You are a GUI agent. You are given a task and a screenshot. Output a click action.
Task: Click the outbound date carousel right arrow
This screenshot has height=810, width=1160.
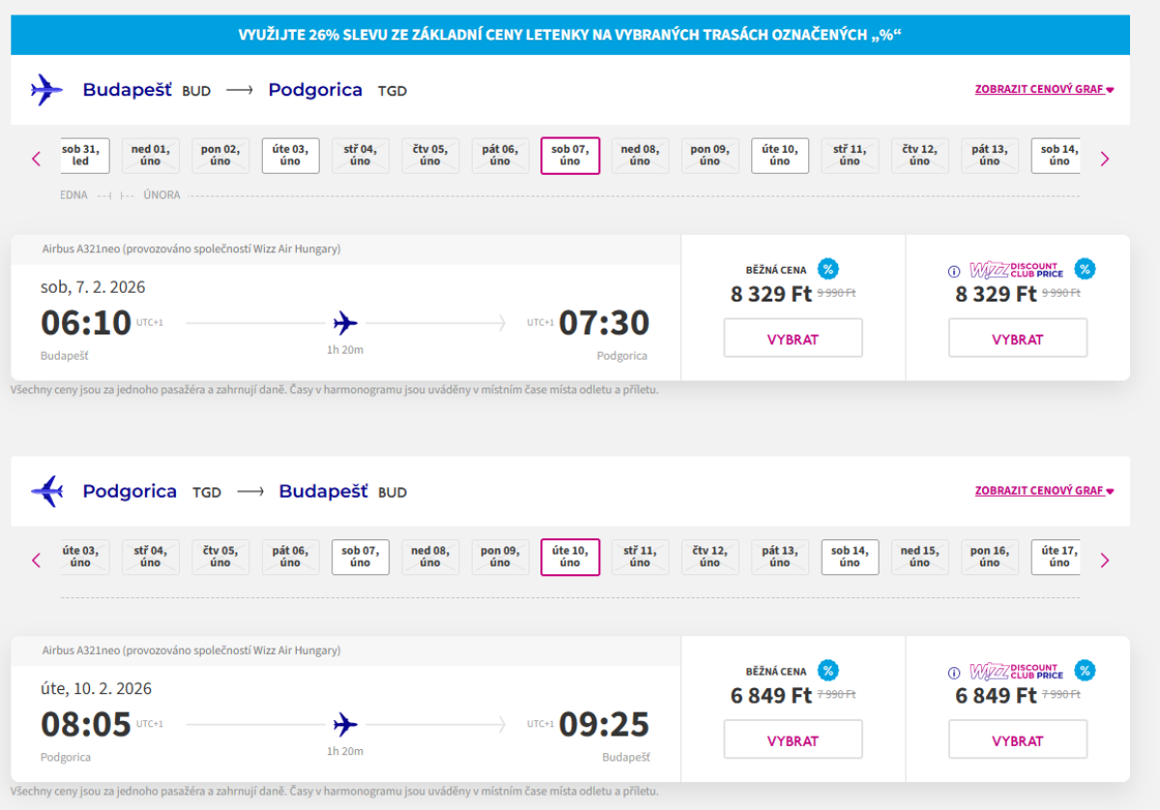[1105, 159]
